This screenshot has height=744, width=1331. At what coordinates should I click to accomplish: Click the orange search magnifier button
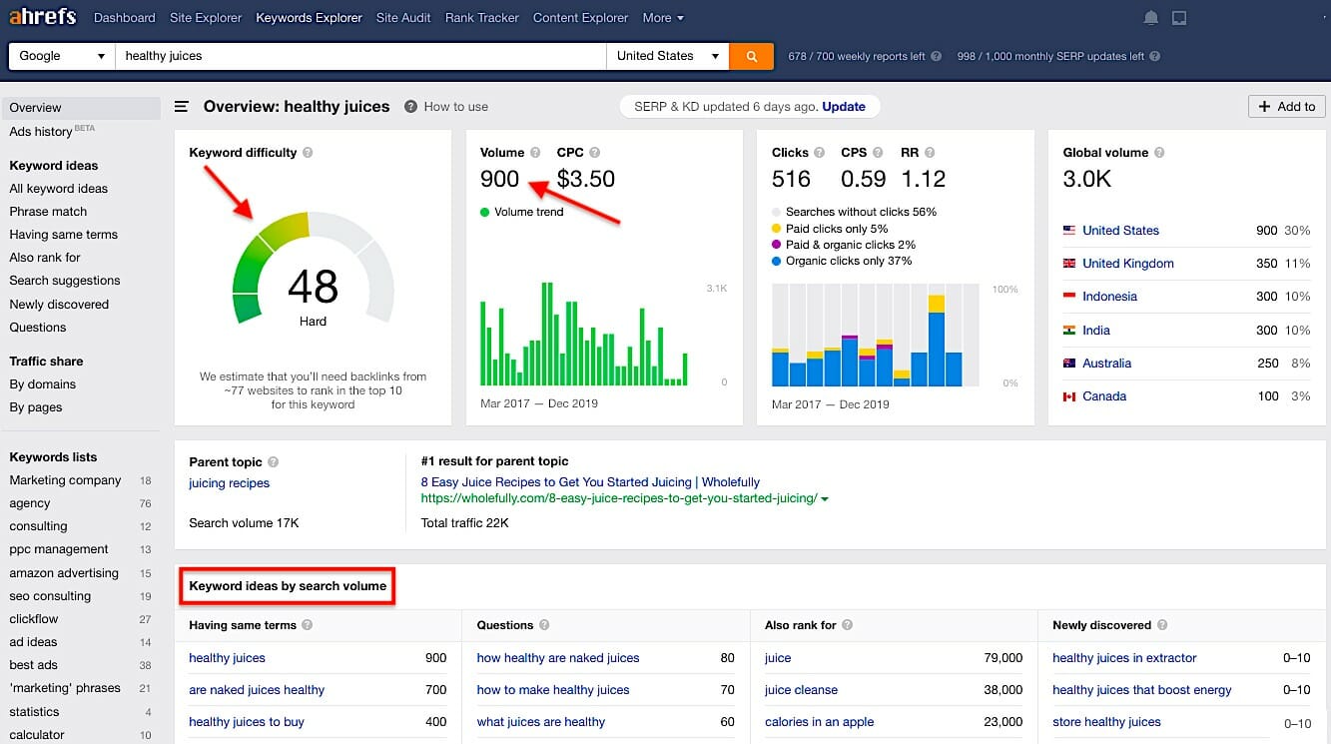(x=752, y=56)
